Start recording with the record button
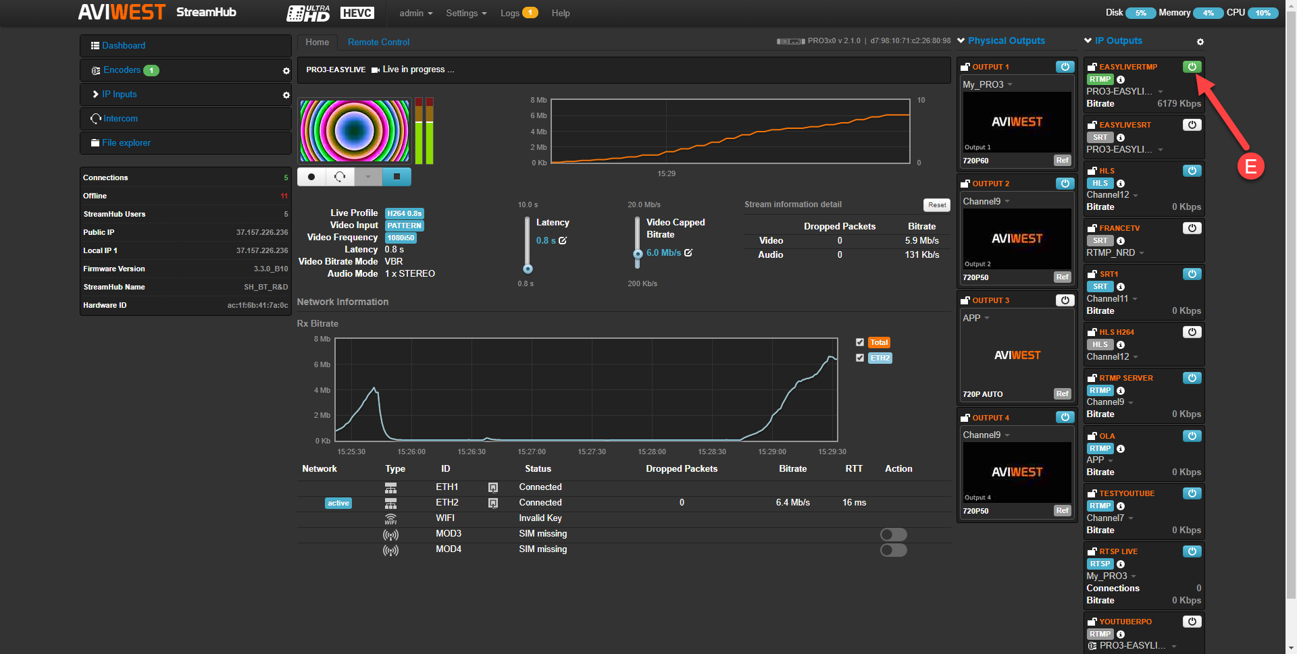Screen dimensions: 1297x654 click(311, 177)
